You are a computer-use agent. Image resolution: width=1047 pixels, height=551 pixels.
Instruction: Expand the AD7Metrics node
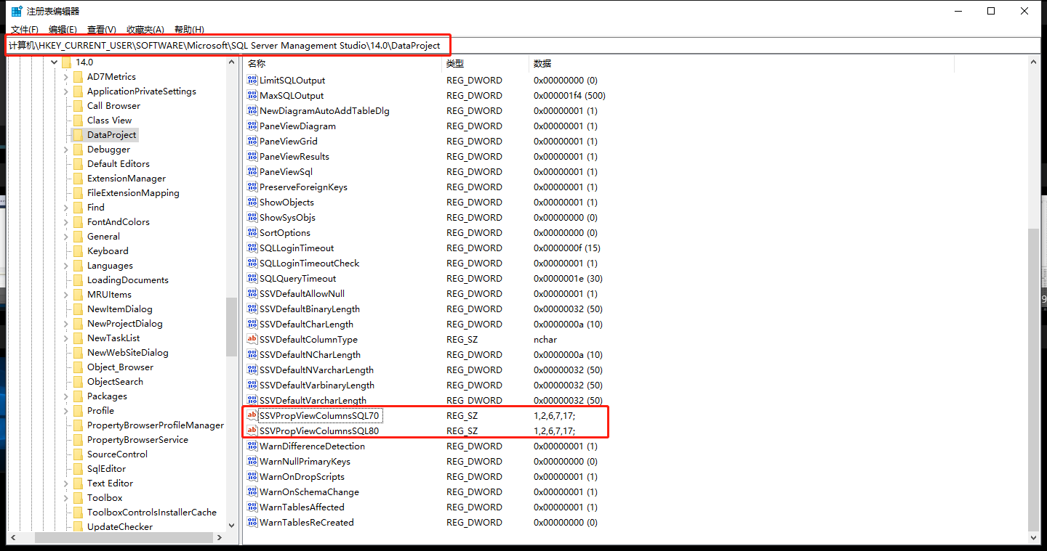pos(66,77)
